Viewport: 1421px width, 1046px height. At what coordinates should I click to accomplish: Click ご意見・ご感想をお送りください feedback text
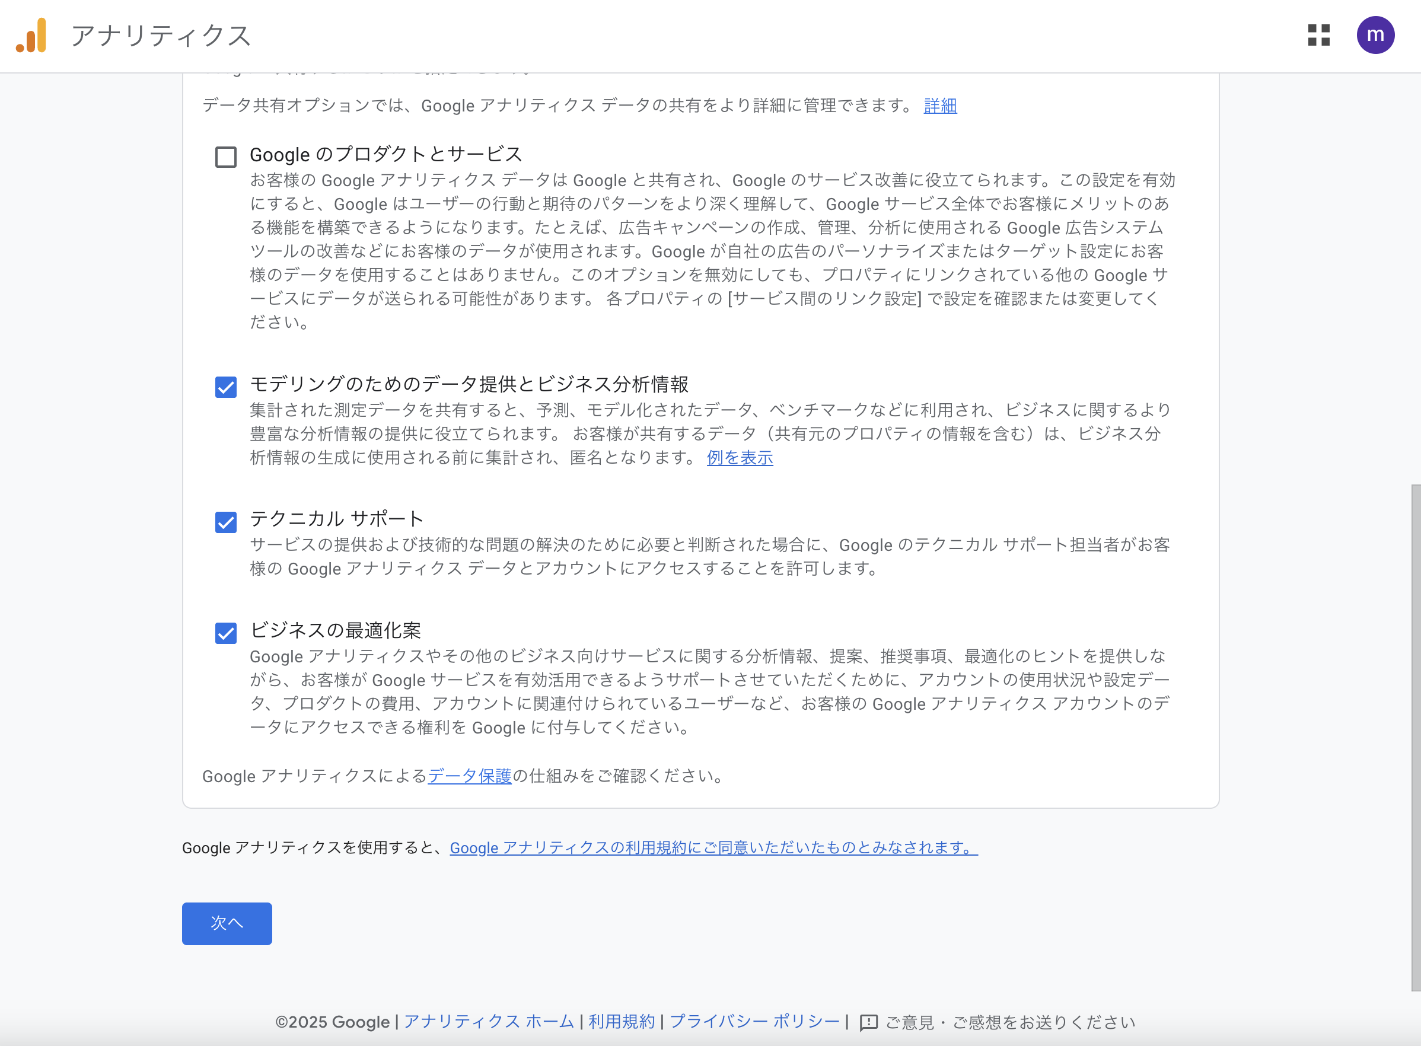click(x=1010, y=1022)
